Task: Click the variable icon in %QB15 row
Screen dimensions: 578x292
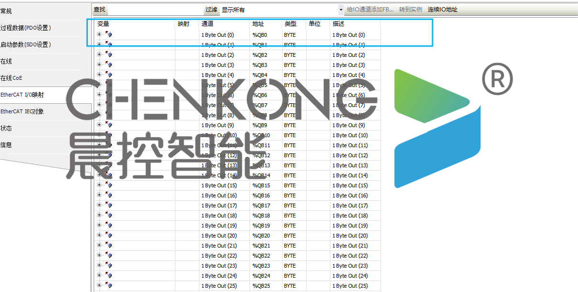Action: click(109, 185)
